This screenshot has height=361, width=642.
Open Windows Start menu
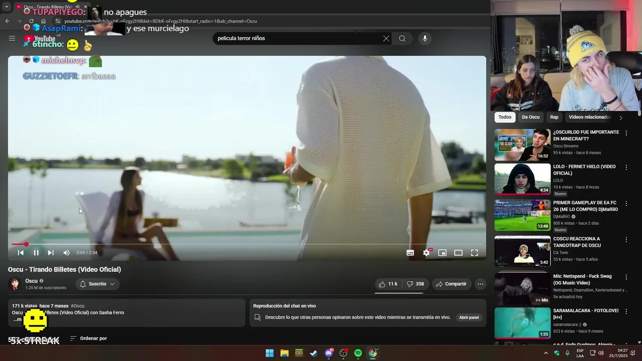(269, 353)
